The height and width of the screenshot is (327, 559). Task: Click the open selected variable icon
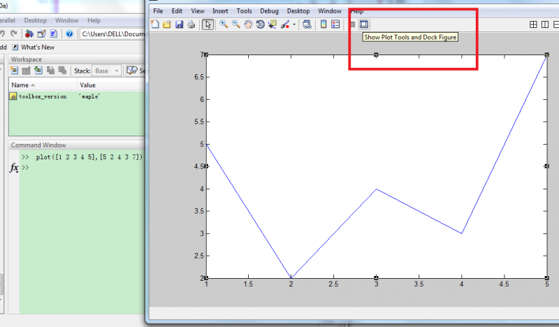(x=26, y=71)
